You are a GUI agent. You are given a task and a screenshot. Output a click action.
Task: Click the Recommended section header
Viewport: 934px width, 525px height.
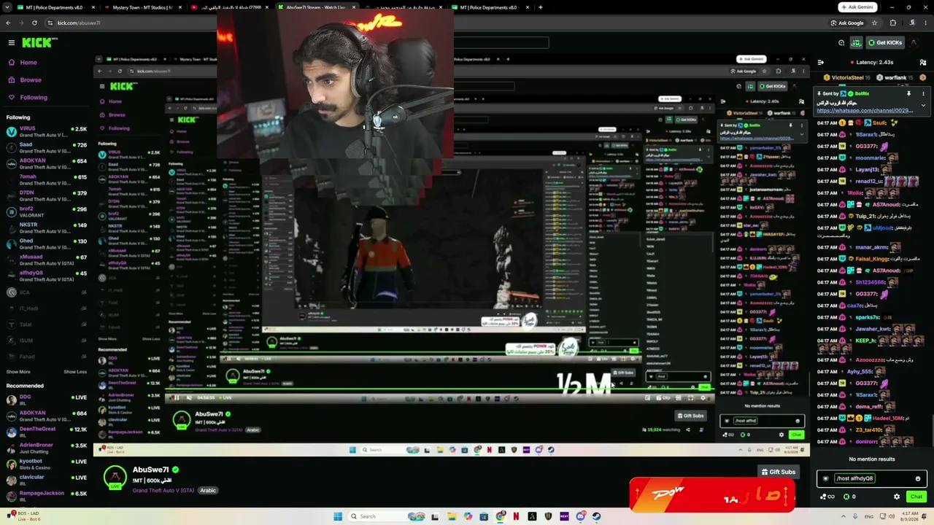click(x=25, y=386)
